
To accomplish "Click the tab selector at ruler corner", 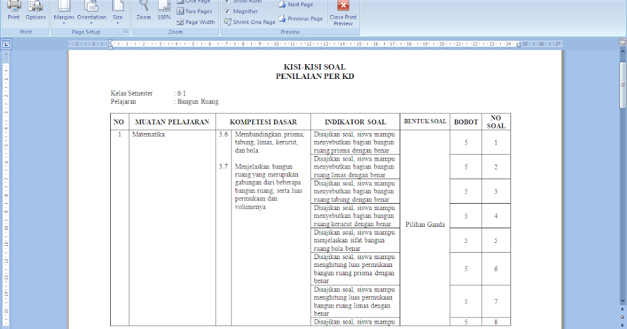I will [x=6, y=44].
